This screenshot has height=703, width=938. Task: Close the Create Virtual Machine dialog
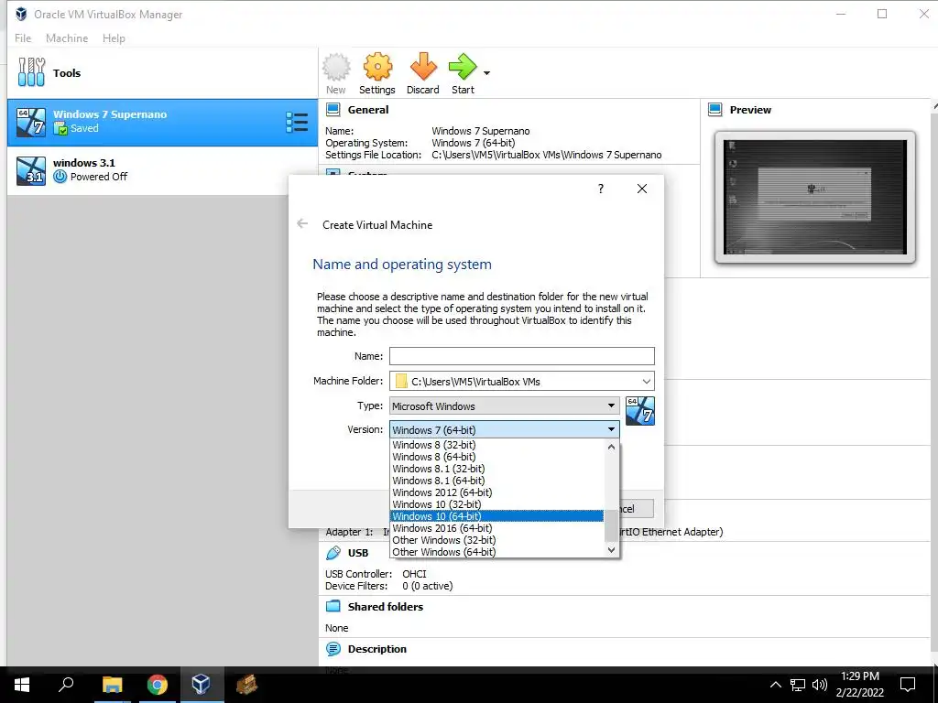pyautogui.click(x=642, y=189)
